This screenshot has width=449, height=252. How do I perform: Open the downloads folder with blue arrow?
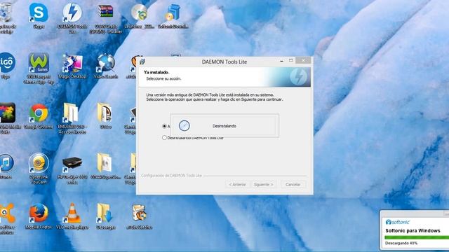coord(105,213)
